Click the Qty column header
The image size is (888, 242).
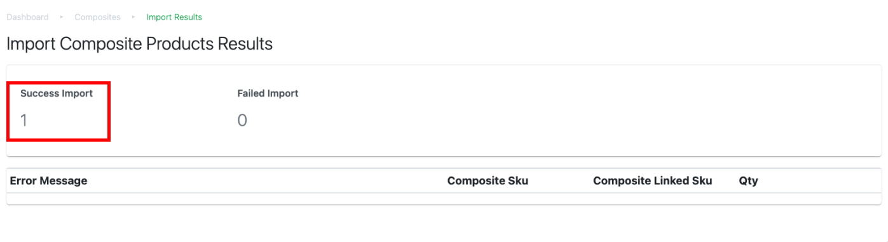point(749,181)
